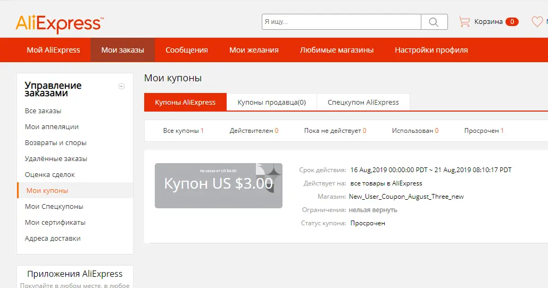Go to Мой AliExpress menu

tap(54, 50)
